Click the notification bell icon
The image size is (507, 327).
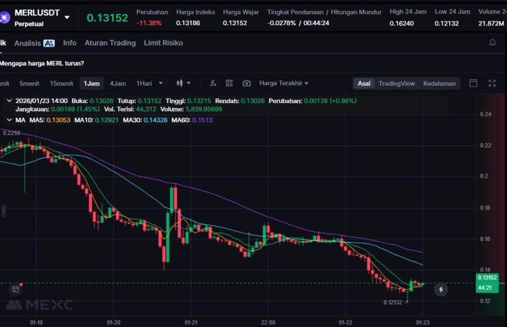click(492, 43)
